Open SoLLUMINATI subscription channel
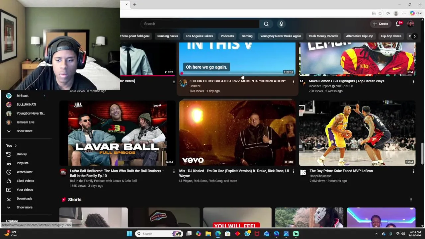 26,105
